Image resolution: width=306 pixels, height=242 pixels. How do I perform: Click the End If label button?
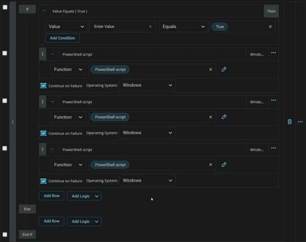27,235
